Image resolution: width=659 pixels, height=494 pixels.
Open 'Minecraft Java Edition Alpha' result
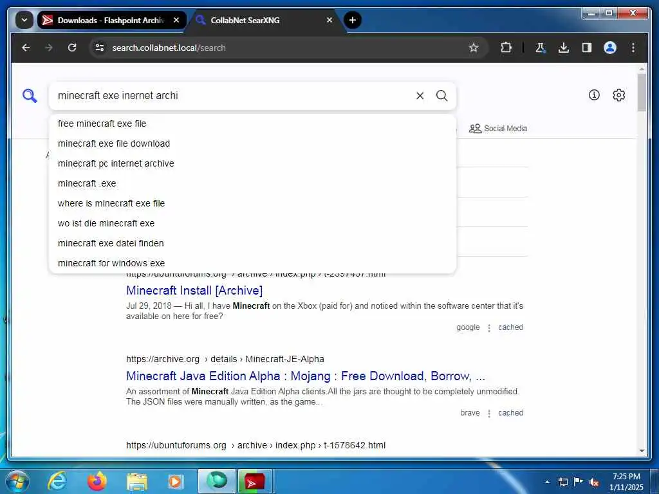pyautogui.click(x=306, y=376)
